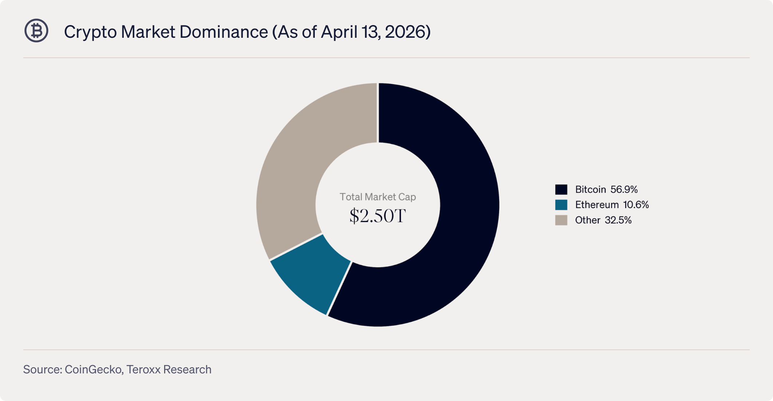Screen dimensions: 773x401
Task: Click the Total Market Cap label
Action: [x=377, y=197]
